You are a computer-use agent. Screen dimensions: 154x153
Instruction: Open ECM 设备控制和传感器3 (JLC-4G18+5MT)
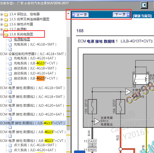33,54
